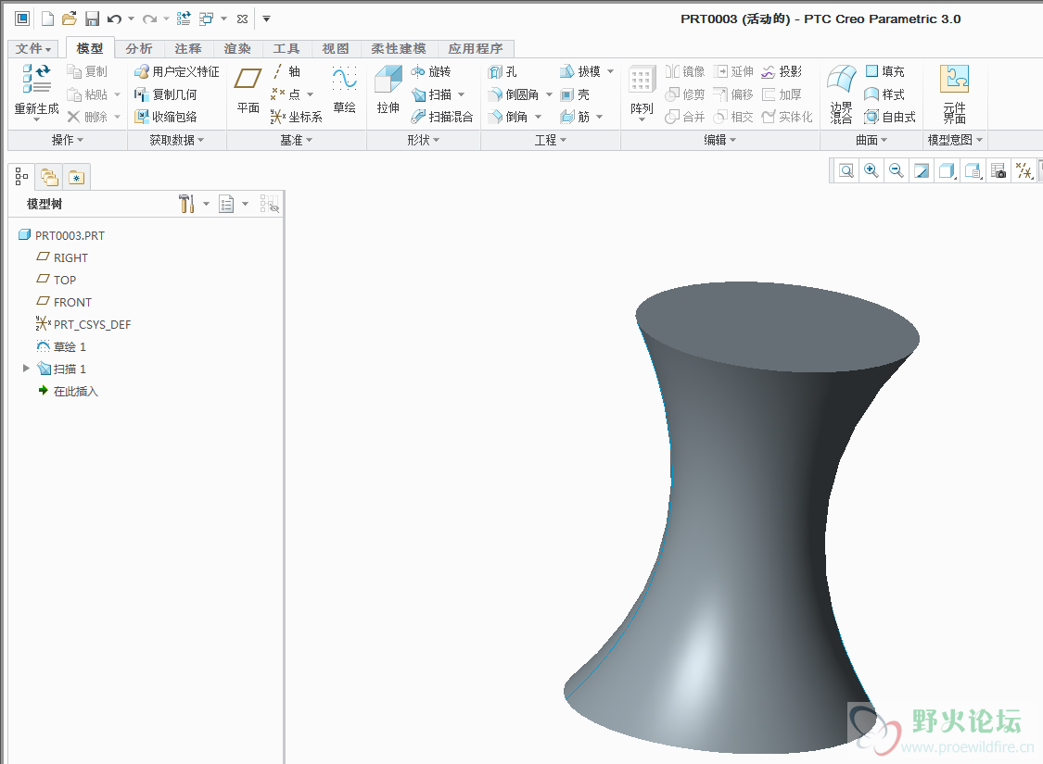This screenshot has height=764, width=1043.
Task: Create a 轴 datum axis
Action: point(286,71)
